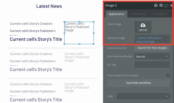This screenshot has height=103, width=174.
Task: Click Search for free images button
Action: point(152,48)
